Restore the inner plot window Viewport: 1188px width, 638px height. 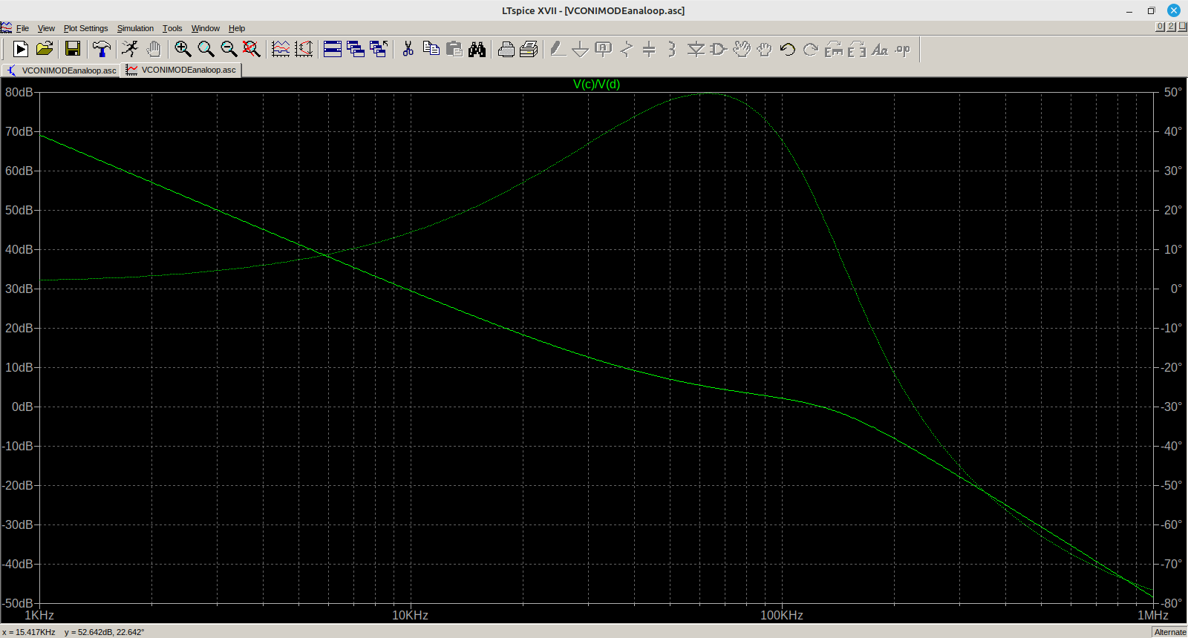1171,27
